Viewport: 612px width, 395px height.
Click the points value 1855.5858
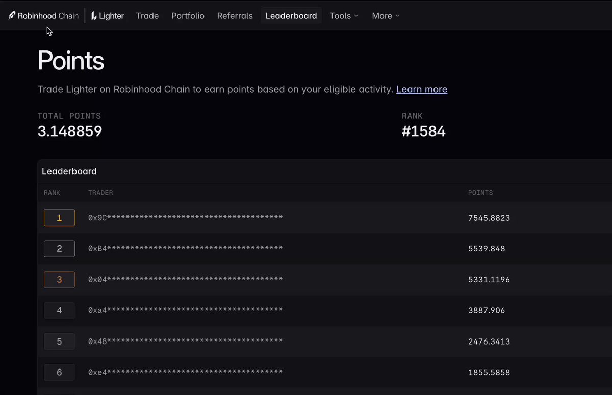pos(489,373)
